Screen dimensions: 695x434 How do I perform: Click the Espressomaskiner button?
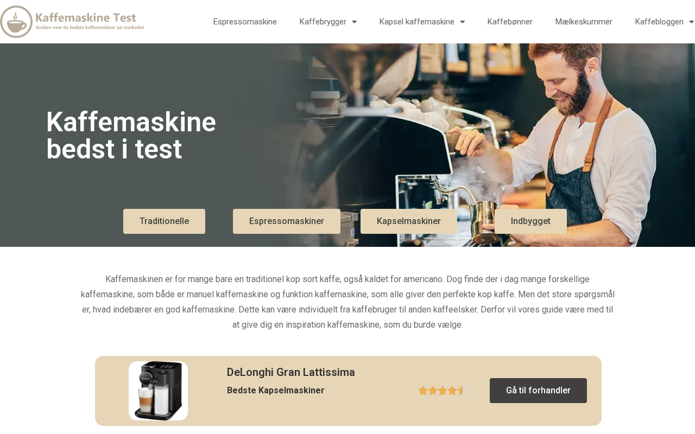click(x=287, y=221)
